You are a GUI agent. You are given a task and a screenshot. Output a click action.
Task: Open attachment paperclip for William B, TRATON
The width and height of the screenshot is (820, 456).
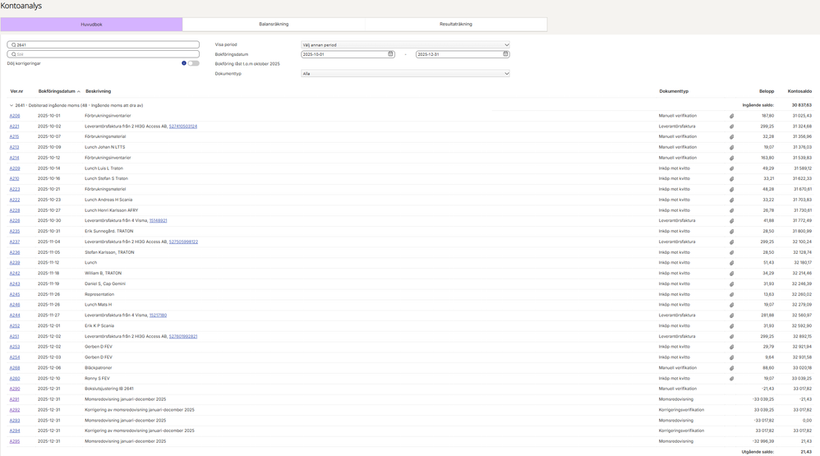click(x=731, y=274)
